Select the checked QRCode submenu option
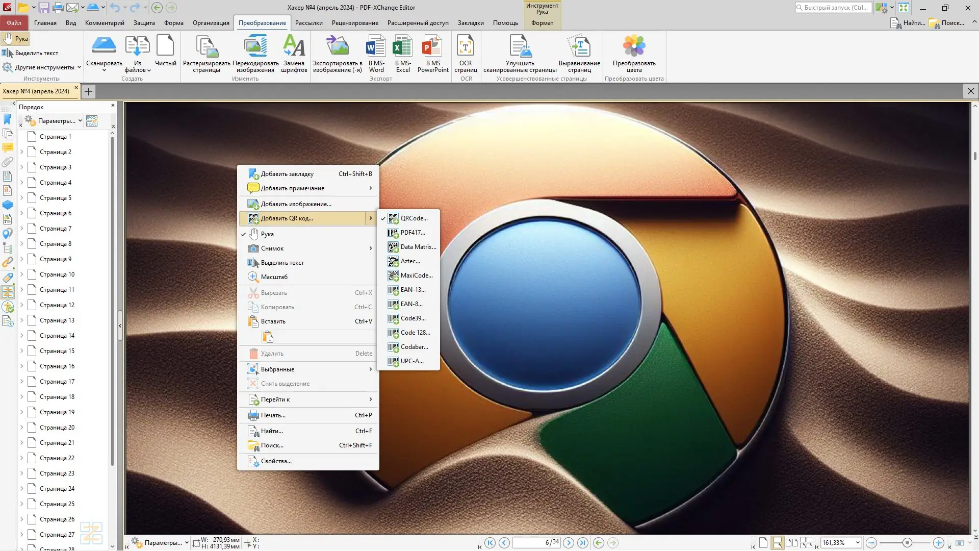Viewport: 979px width, 551px height. (x=414, y=218)
